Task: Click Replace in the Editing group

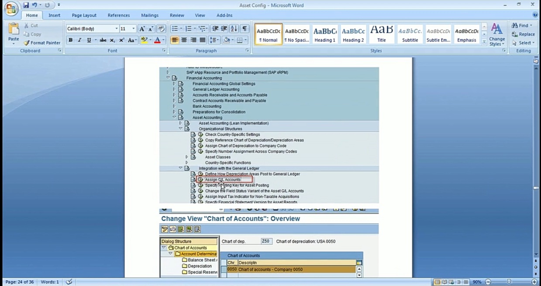Action: 523,34
